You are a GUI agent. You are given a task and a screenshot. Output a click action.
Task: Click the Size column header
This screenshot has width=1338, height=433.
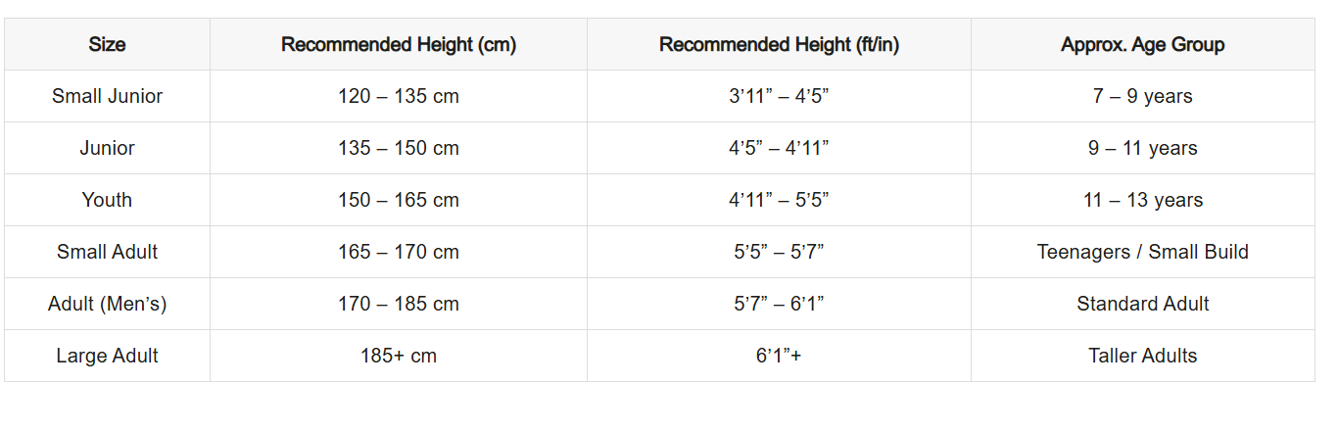[x=107, y=44]
